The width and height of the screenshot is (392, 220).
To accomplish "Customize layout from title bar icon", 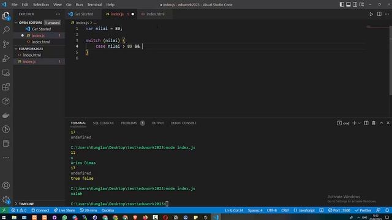I will 361,4.
